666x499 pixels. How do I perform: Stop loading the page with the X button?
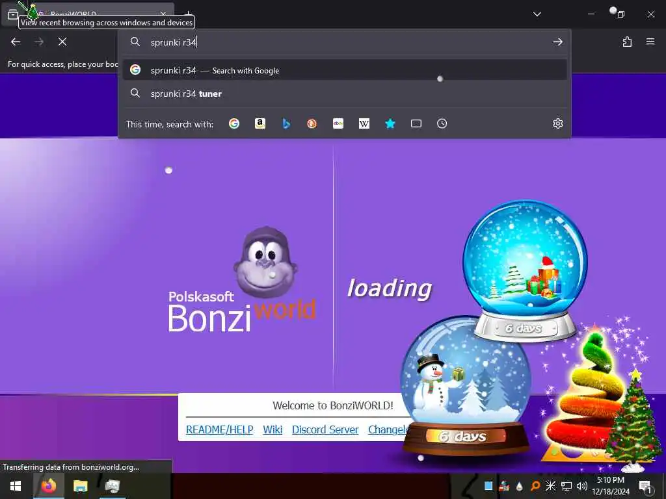[x=62, y=42]
